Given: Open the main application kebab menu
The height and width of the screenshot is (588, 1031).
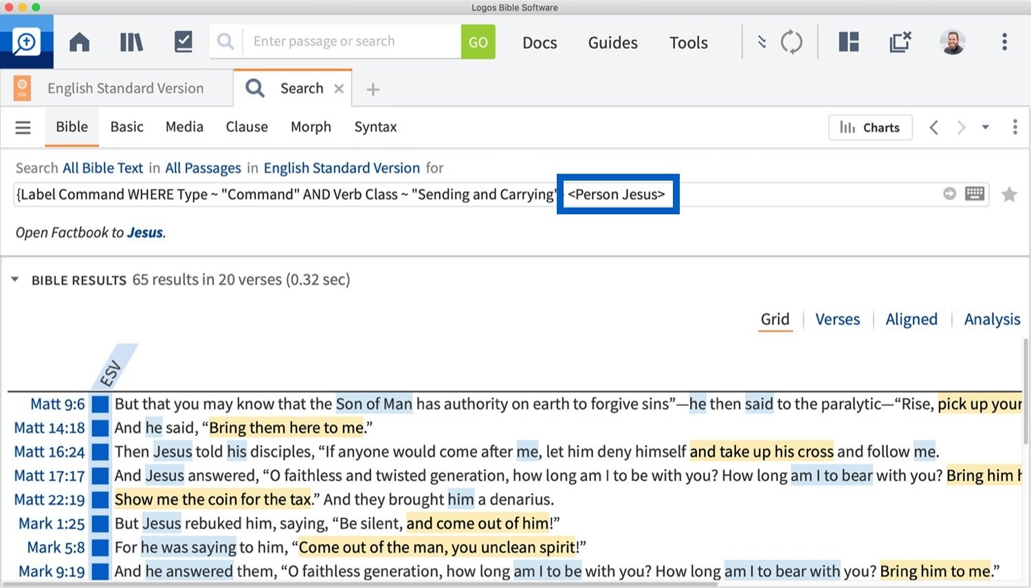Looking at the screenshot, I should tap(1004, 42).
